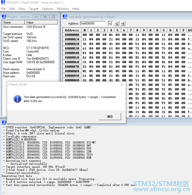The width and height of the screenshot is (192, 195).
Task: Click the Project window J-Flash icon
Action: coord(4,17)
